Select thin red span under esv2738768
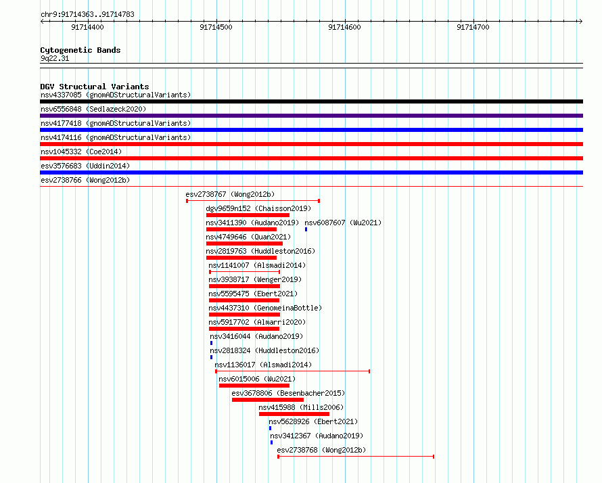 pos(356,457)
